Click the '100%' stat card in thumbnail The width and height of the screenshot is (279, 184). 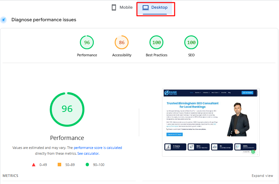(245, 147)
